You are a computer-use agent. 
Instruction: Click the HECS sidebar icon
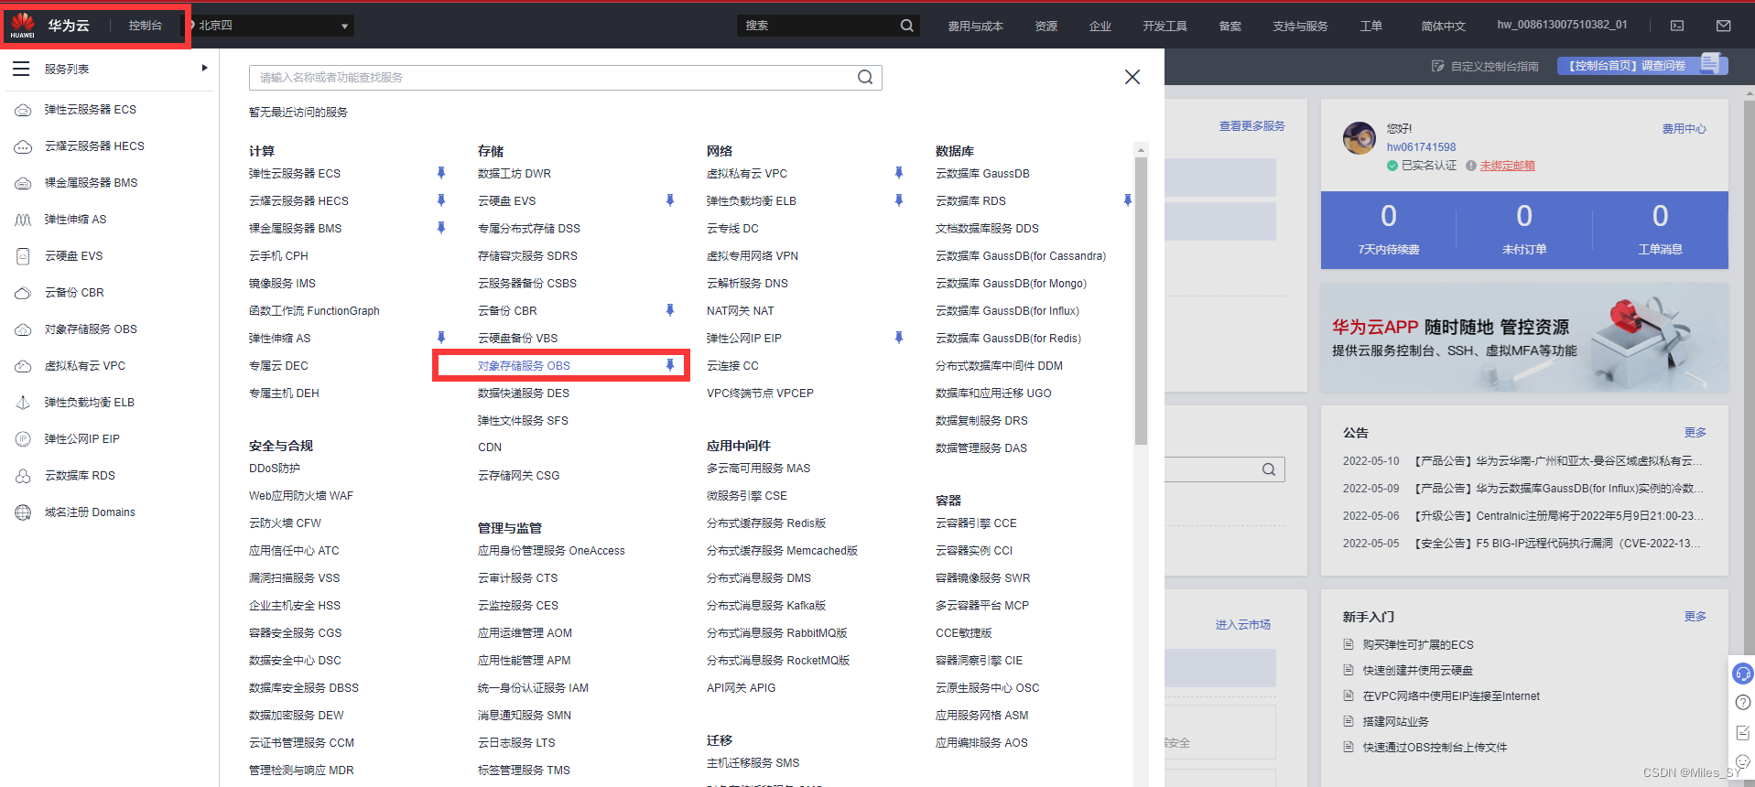pyautogui.click(x=23, y=146)
